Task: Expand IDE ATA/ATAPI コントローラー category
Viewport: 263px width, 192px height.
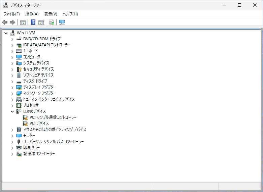Action: click(12, 45)
